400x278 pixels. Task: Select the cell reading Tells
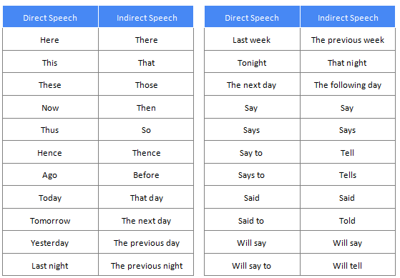[348, 174]
